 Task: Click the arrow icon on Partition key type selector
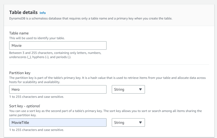click(x=140, y=89)
